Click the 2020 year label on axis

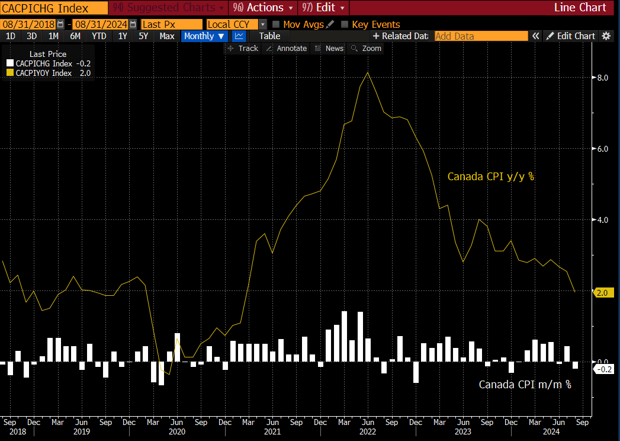[176, 432]
